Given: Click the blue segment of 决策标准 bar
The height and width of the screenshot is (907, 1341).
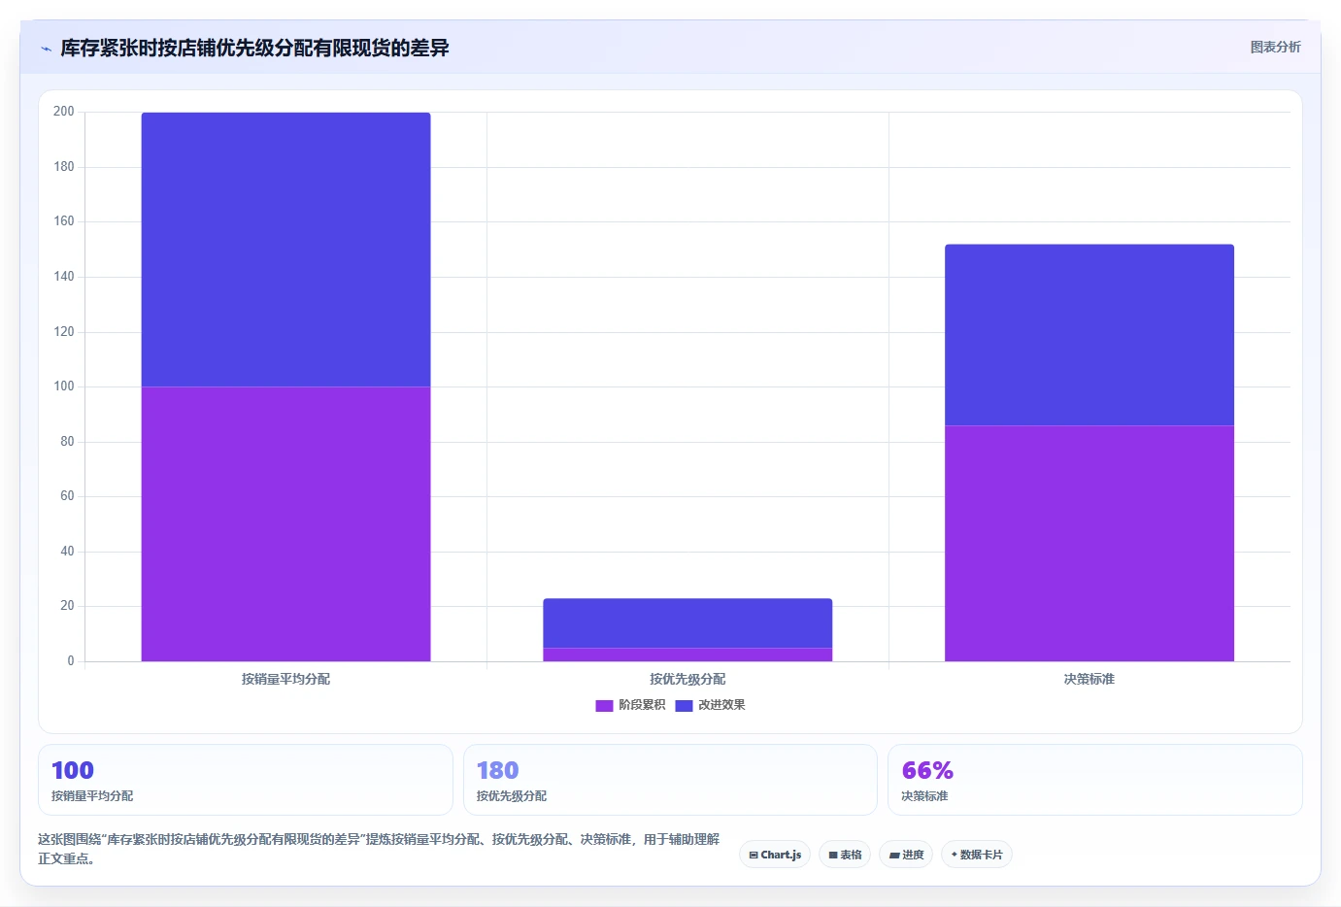Looking at the screenshot, I should pos(1090,335).
